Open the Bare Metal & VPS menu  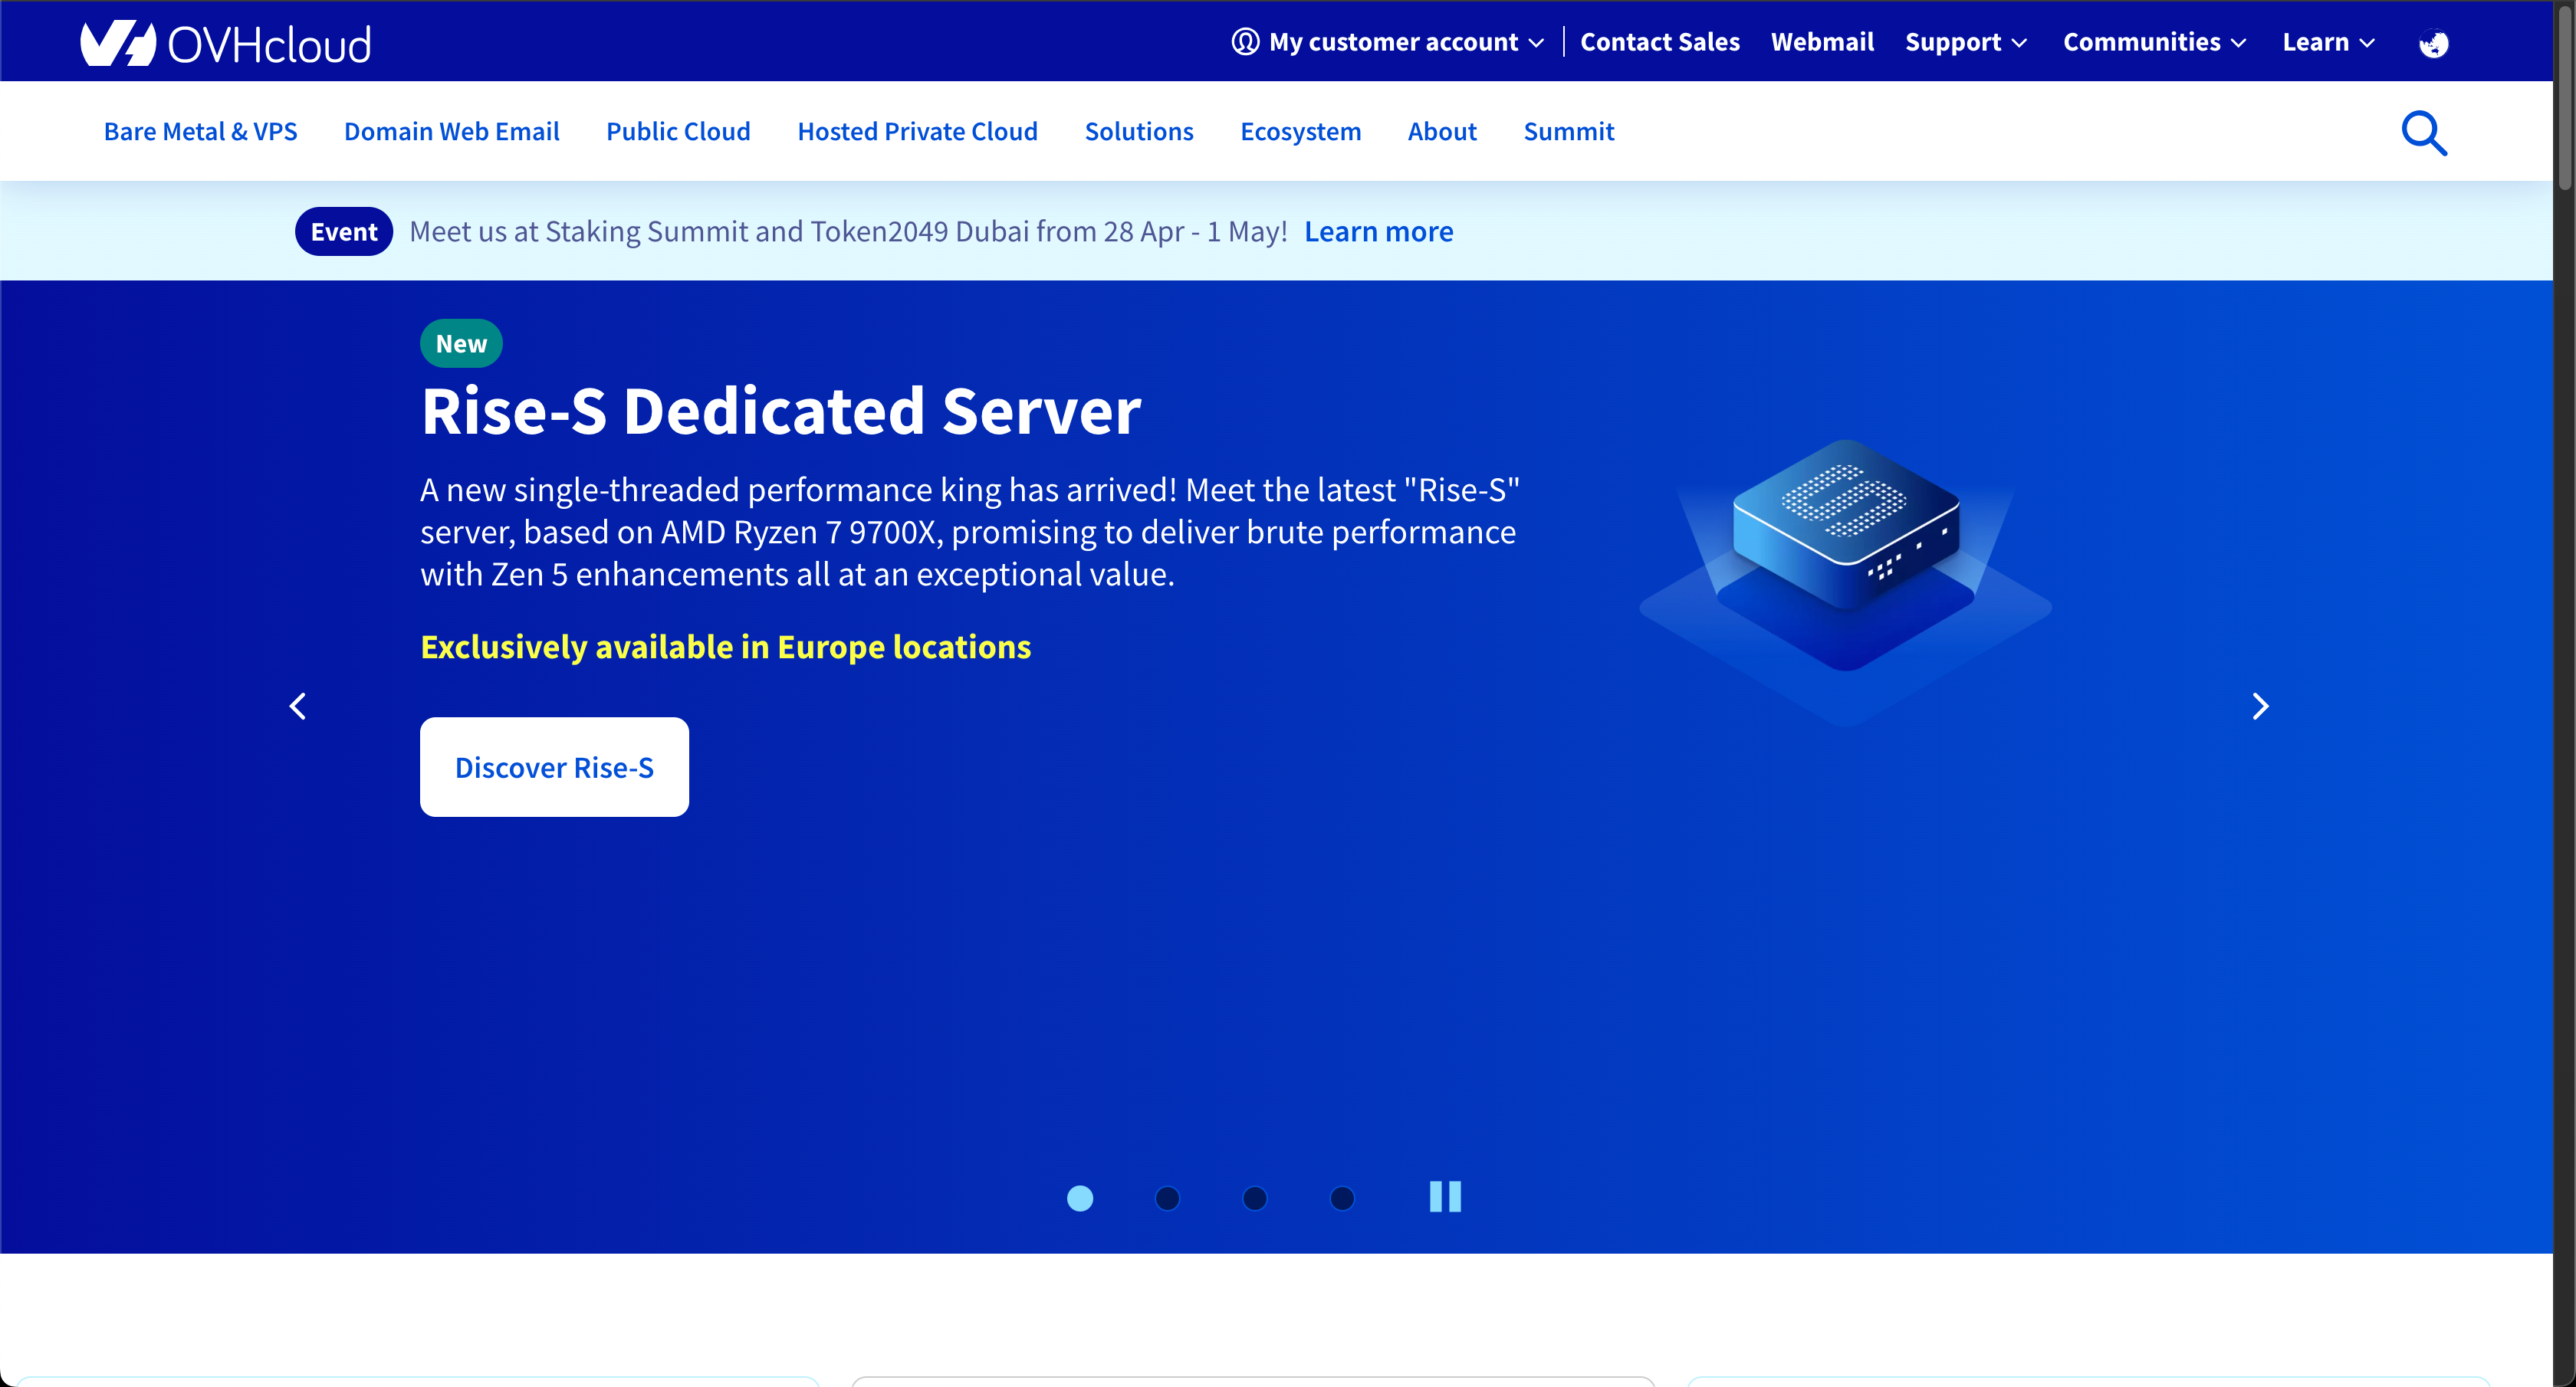200,131
